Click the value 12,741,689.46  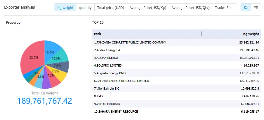point(249,81)
